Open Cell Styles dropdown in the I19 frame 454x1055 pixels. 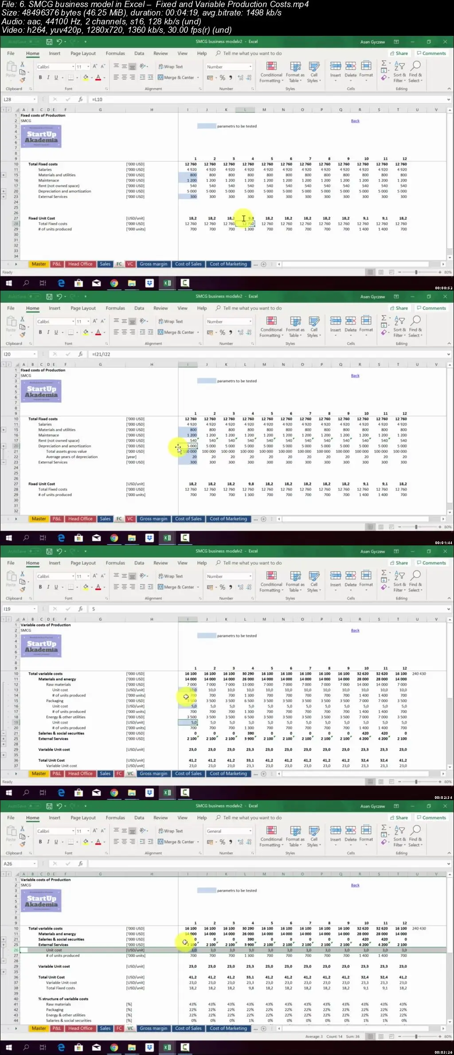point(313,582)
